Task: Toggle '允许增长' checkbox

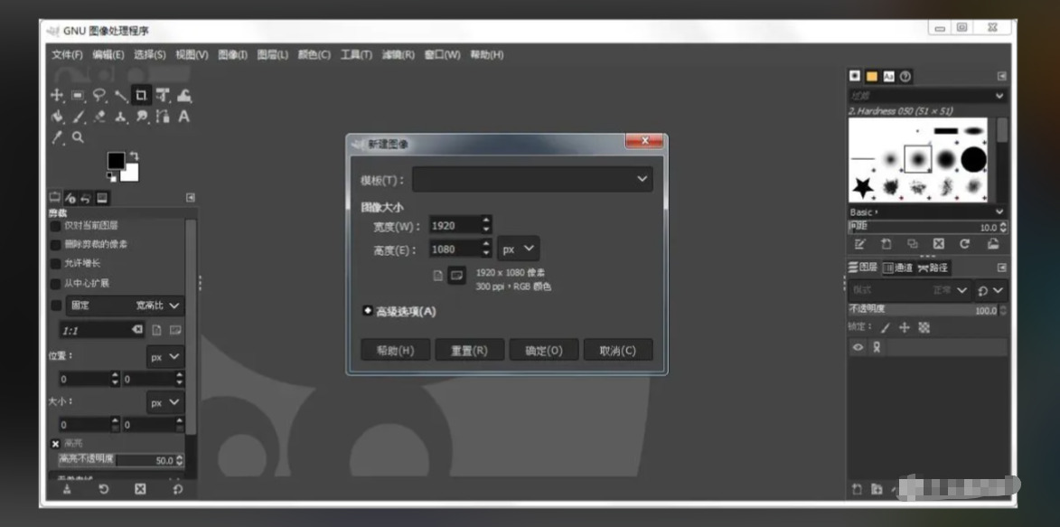Action: pos(56,264)
